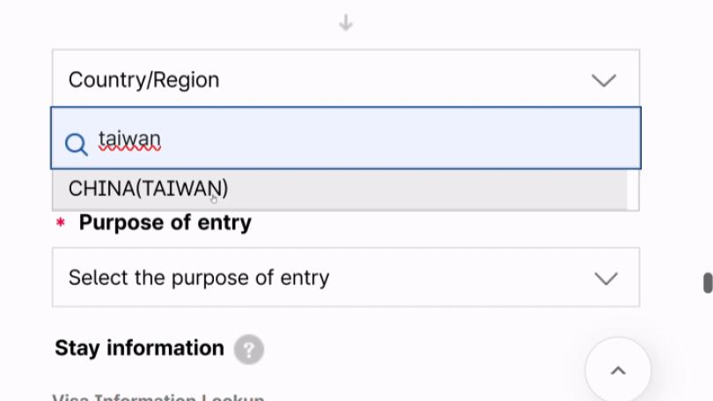This screenshot has height=401, width=713.
Task: Open the Select the purpose of entry dropdown
Action: pos(345,278)
